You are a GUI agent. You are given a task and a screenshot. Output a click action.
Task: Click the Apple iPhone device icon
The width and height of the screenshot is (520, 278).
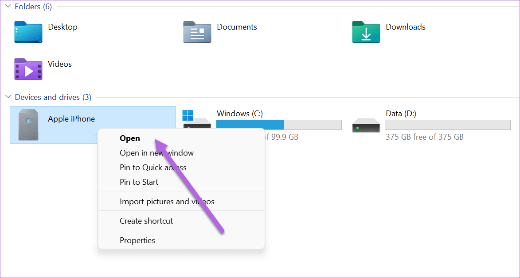(x=28, y=125)
